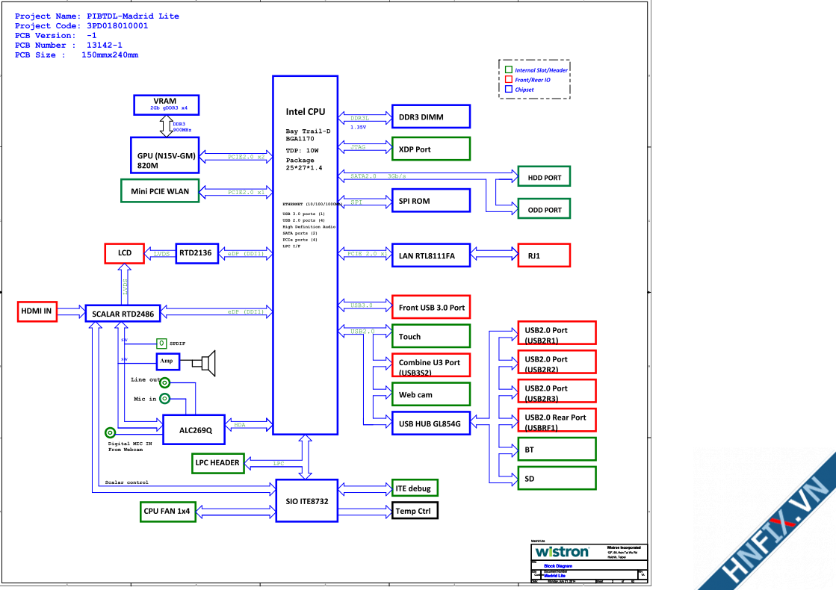Click the blue Chipset legend square
Viewport: 836px width, 590px height.
tap(509, 90)
